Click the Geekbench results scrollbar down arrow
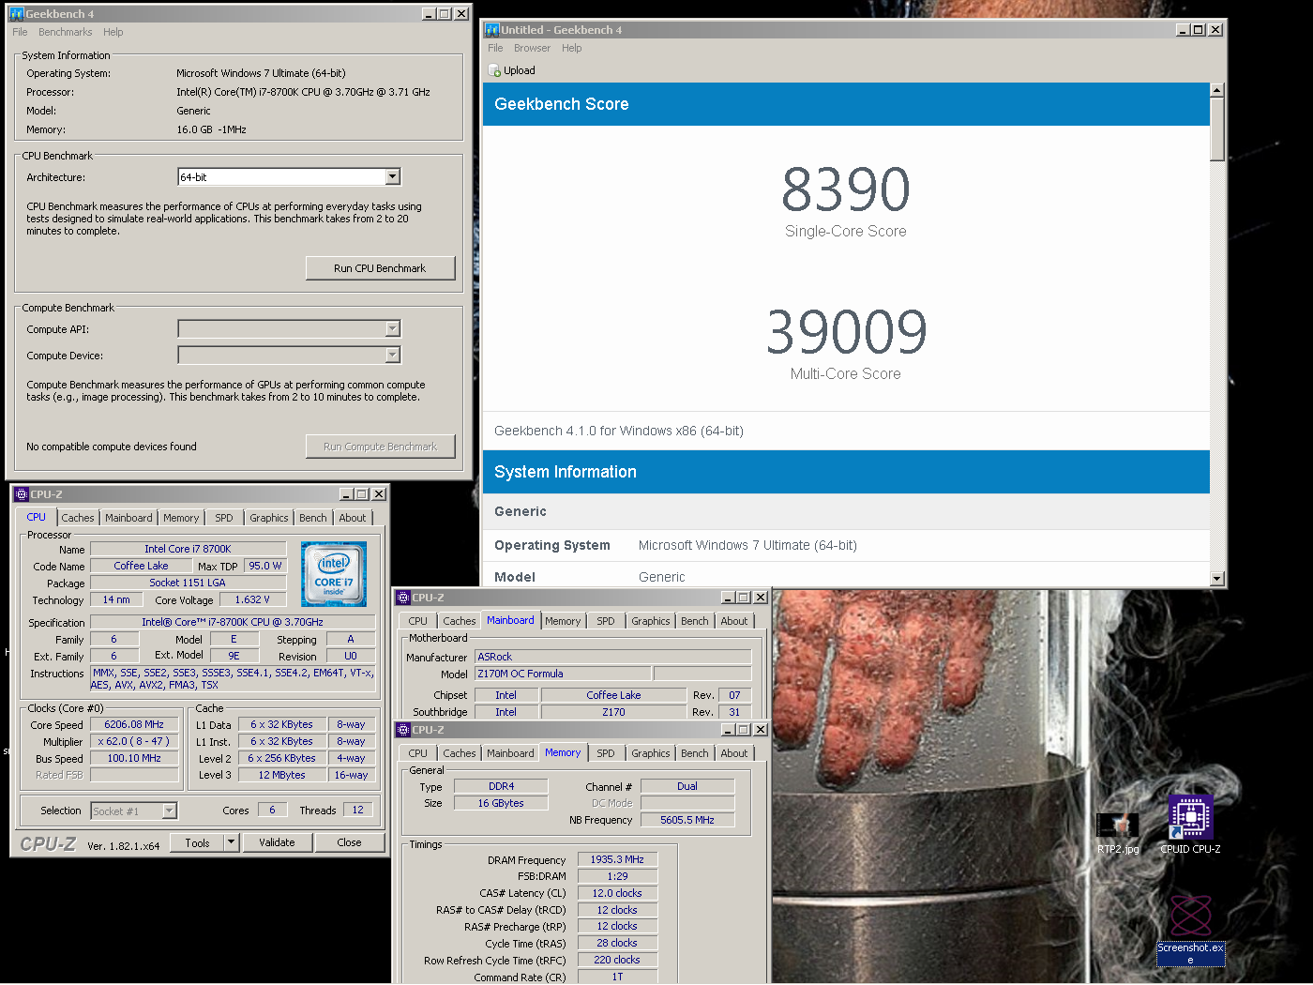Image resolution: width=1313 pixels, height=985 pixels. pyautogui.click(x=1217, y=579)
